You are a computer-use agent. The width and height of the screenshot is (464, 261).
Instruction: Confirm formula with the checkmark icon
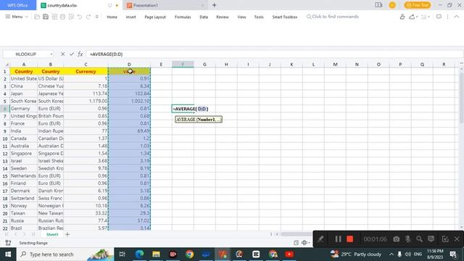(x=71, y=54)
